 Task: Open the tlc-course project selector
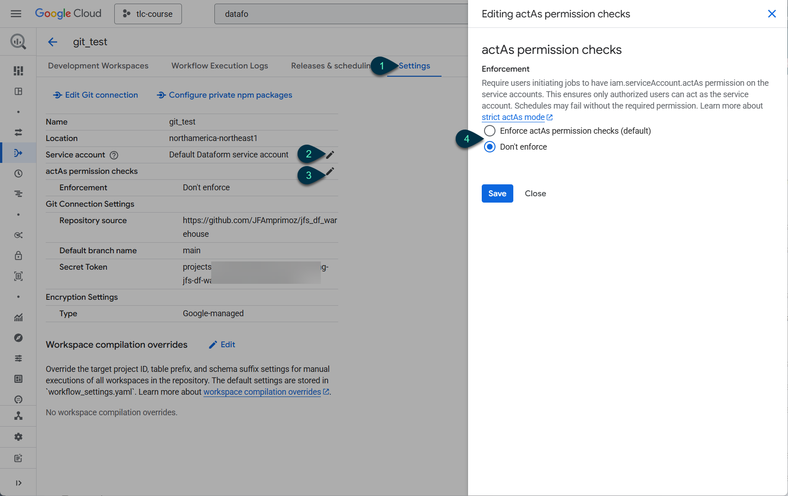(x=148, y=14)
